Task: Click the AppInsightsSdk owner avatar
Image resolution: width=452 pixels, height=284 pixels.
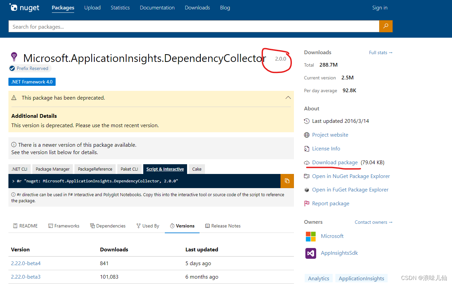Action: coord(311,253)
